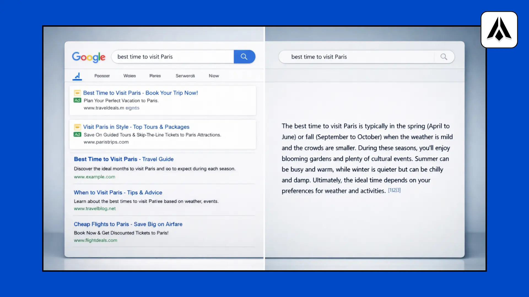Open When to Visit Paris Tips & Advice
529x297 pixels.
click(118, 193)
